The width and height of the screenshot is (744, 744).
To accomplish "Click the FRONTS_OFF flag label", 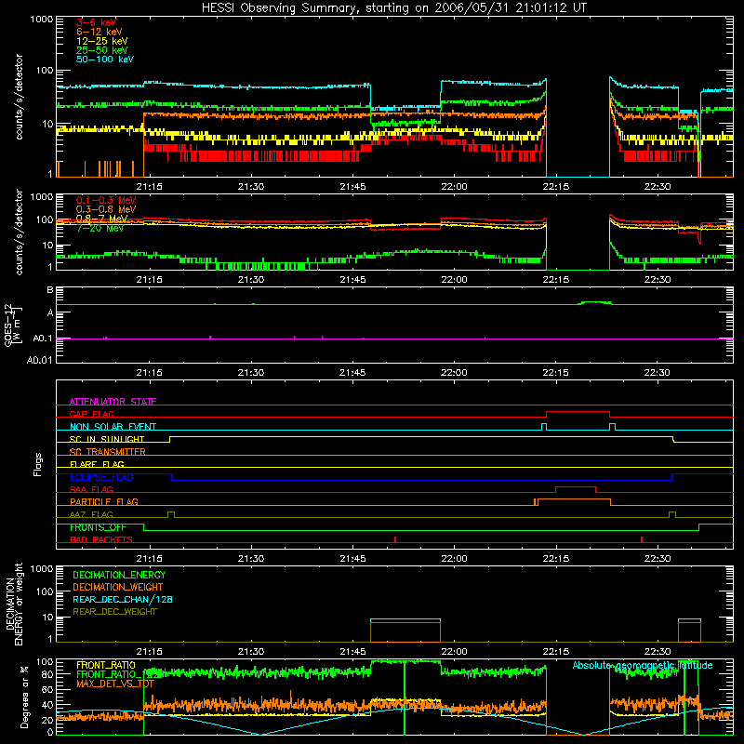I will [98, 527].
